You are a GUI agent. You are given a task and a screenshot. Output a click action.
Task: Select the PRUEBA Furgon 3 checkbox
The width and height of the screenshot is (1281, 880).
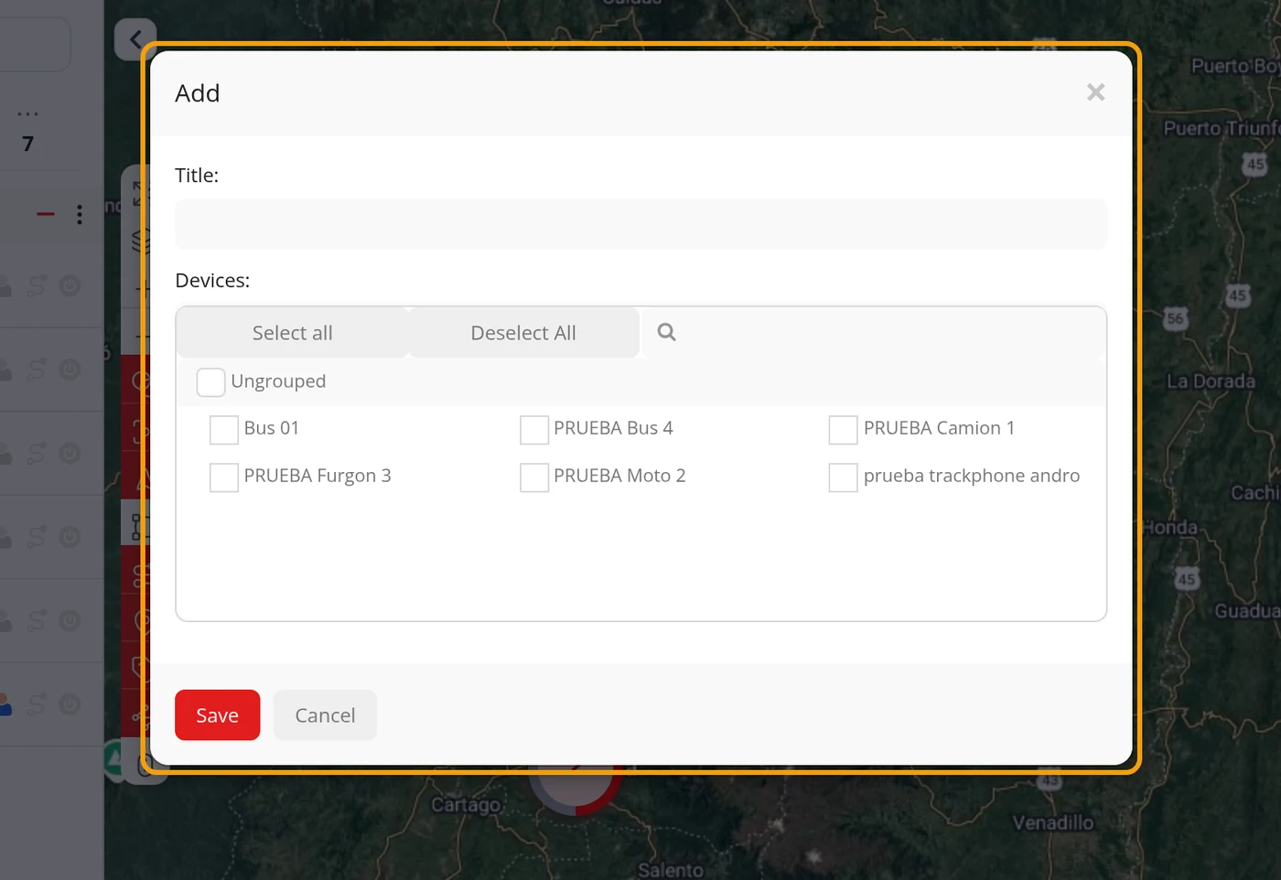224,478
